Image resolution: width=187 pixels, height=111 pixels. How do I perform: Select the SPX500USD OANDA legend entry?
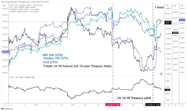click(x=24, y=9)
